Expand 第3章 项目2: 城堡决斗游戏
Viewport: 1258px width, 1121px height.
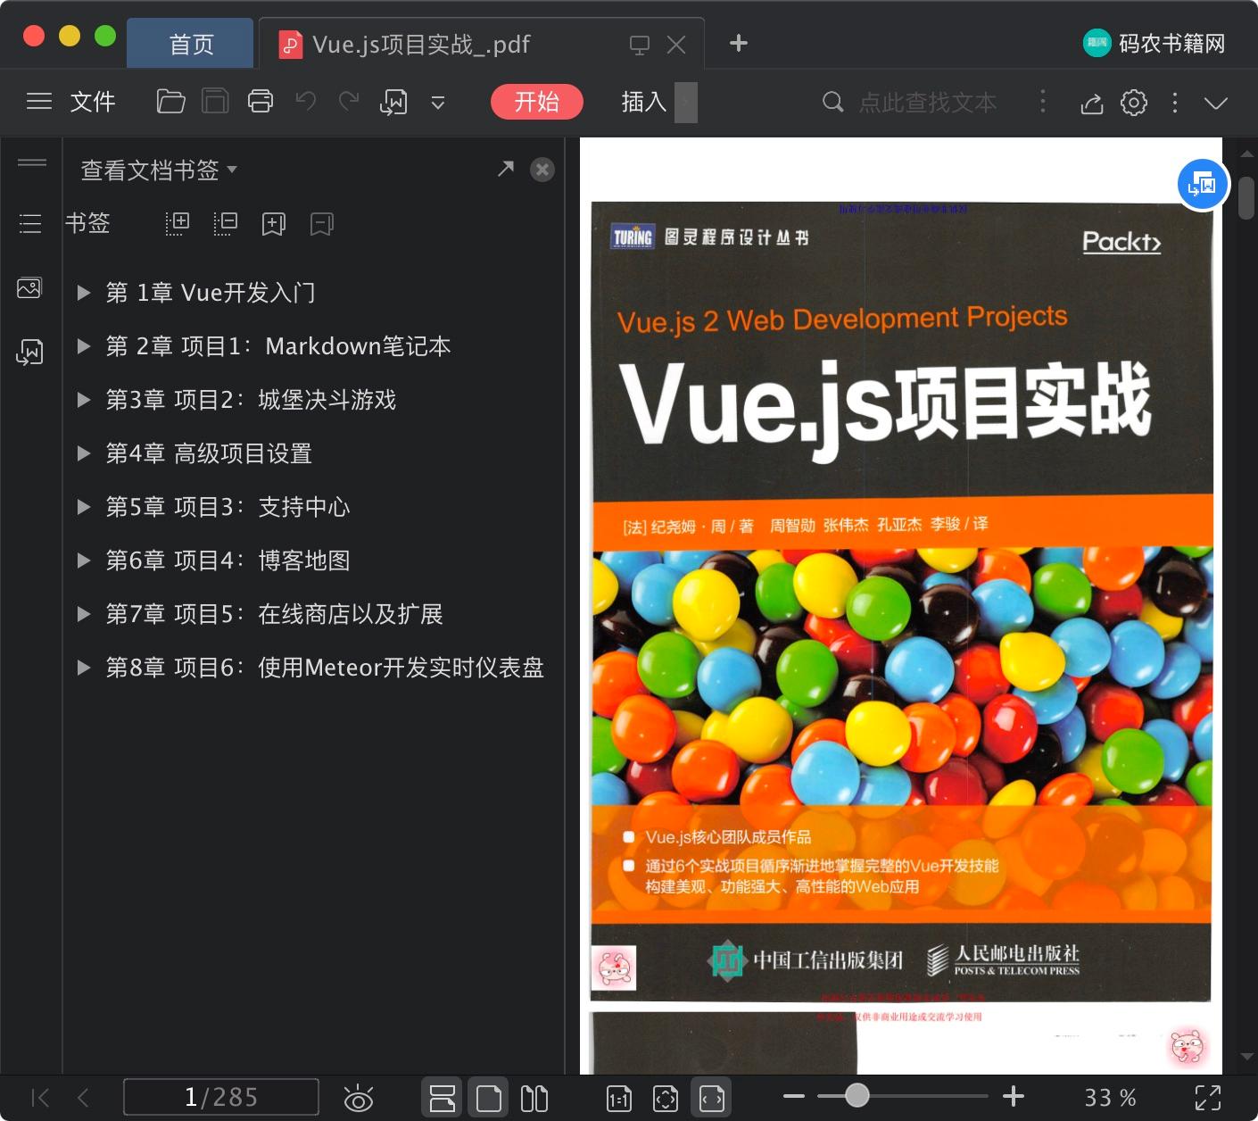click(84, 400)
